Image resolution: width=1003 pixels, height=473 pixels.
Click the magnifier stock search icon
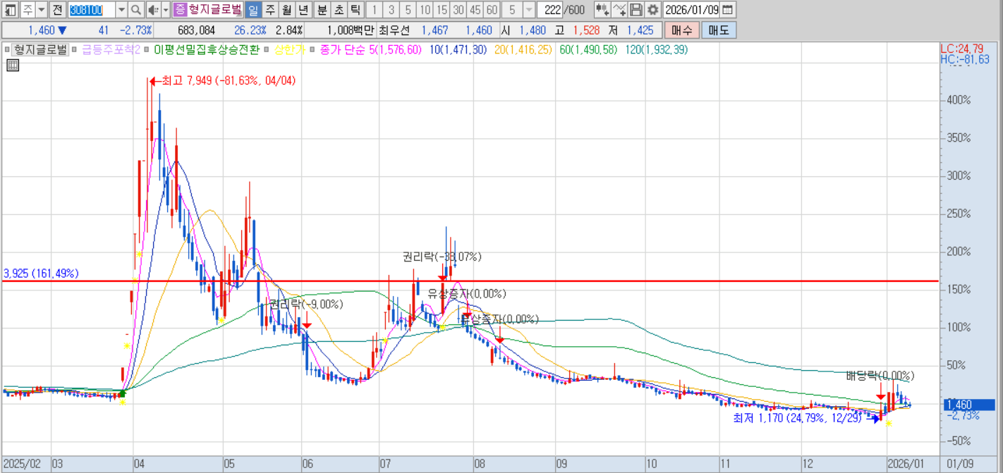coord(135,10)
